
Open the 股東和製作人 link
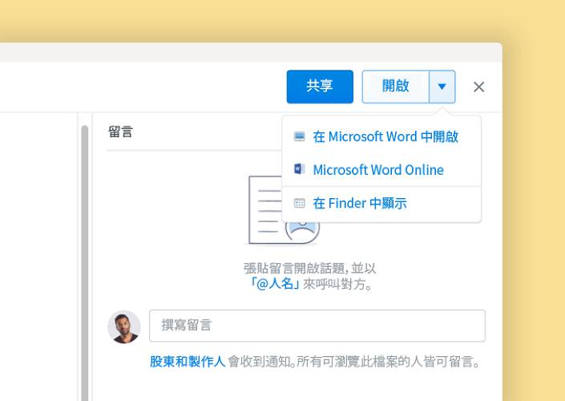pyautogui.click(x=188, y=362)
